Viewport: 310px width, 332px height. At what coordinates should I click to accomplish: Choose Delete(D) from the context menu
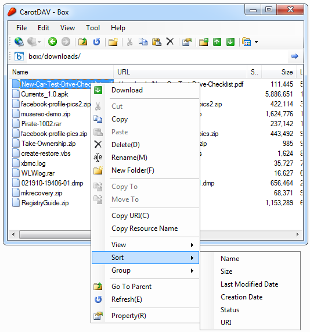coord(145,145)
